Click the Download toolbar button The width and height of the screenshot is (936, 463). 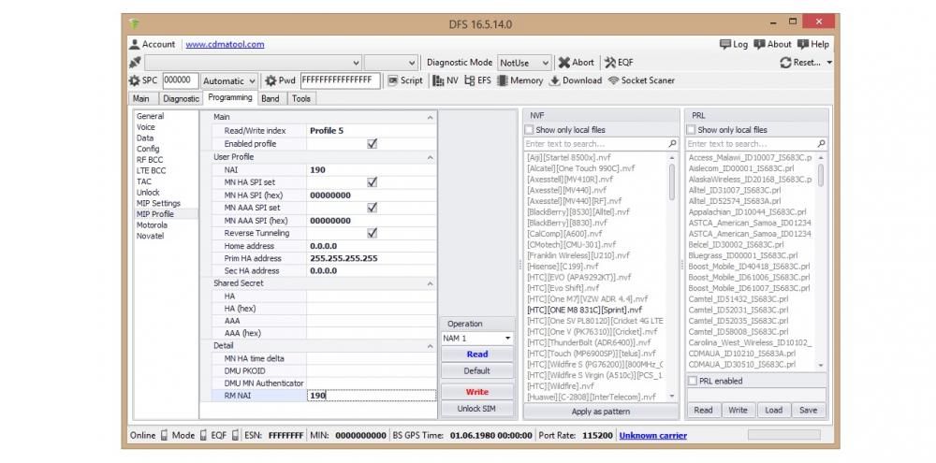[x=576, y=80]
